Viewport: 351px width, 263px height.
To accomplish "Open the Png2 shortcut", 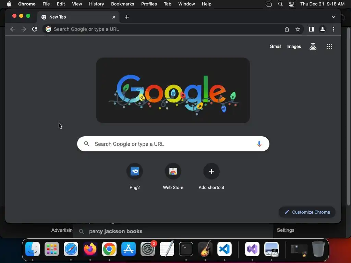I will coord(134,176).
